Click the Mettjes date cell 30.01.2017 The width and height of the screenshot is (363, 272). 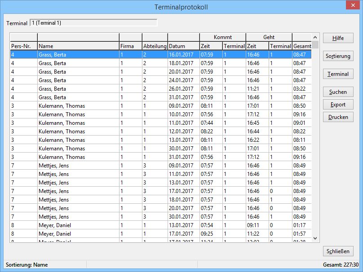(184, 217)
